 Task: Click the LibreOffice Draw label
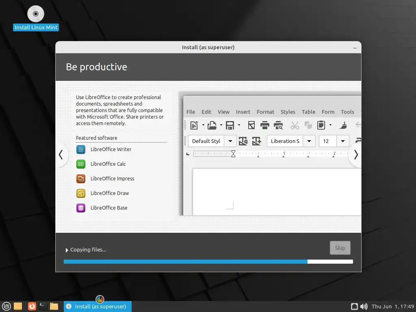point(110,193)
